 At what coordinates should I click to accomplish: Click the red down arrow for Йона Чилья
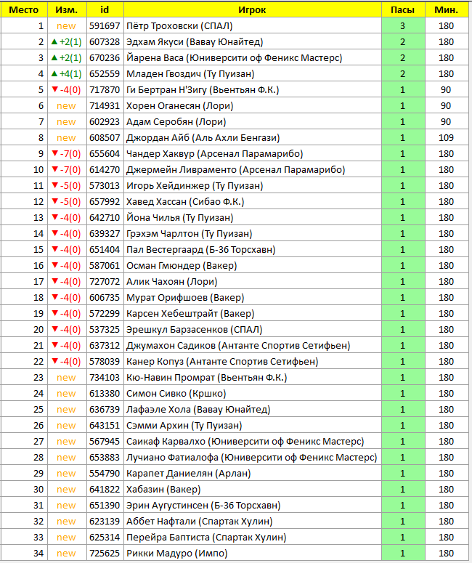click(54, 217)
